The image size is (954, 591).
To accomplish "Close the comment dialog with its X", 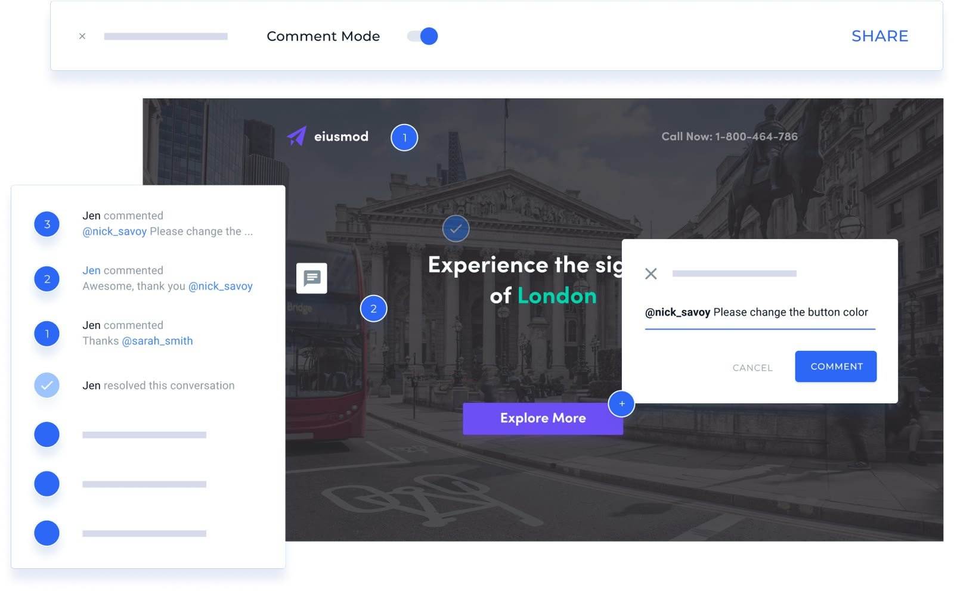I will coord(651,273).
